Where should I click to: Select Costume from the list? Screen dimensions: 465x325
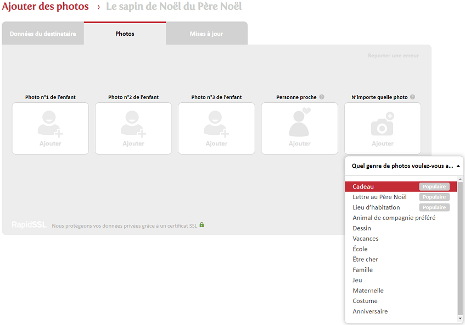click(x=401, y=301)
